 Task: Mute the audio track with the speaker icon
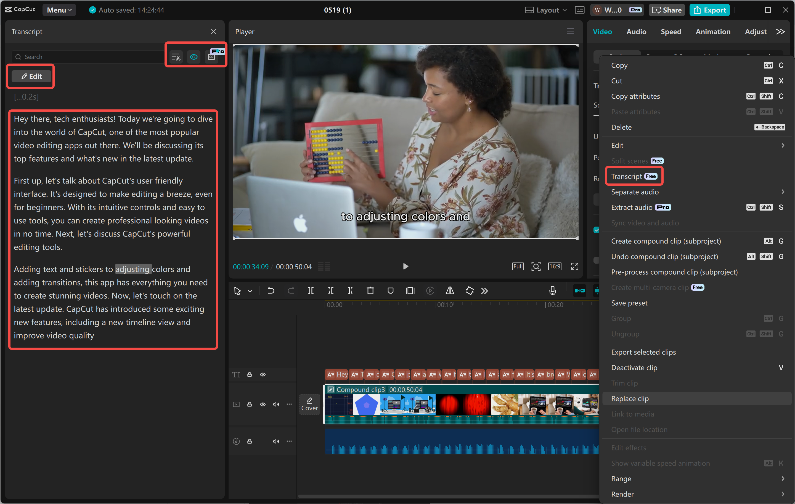[276, 441]
